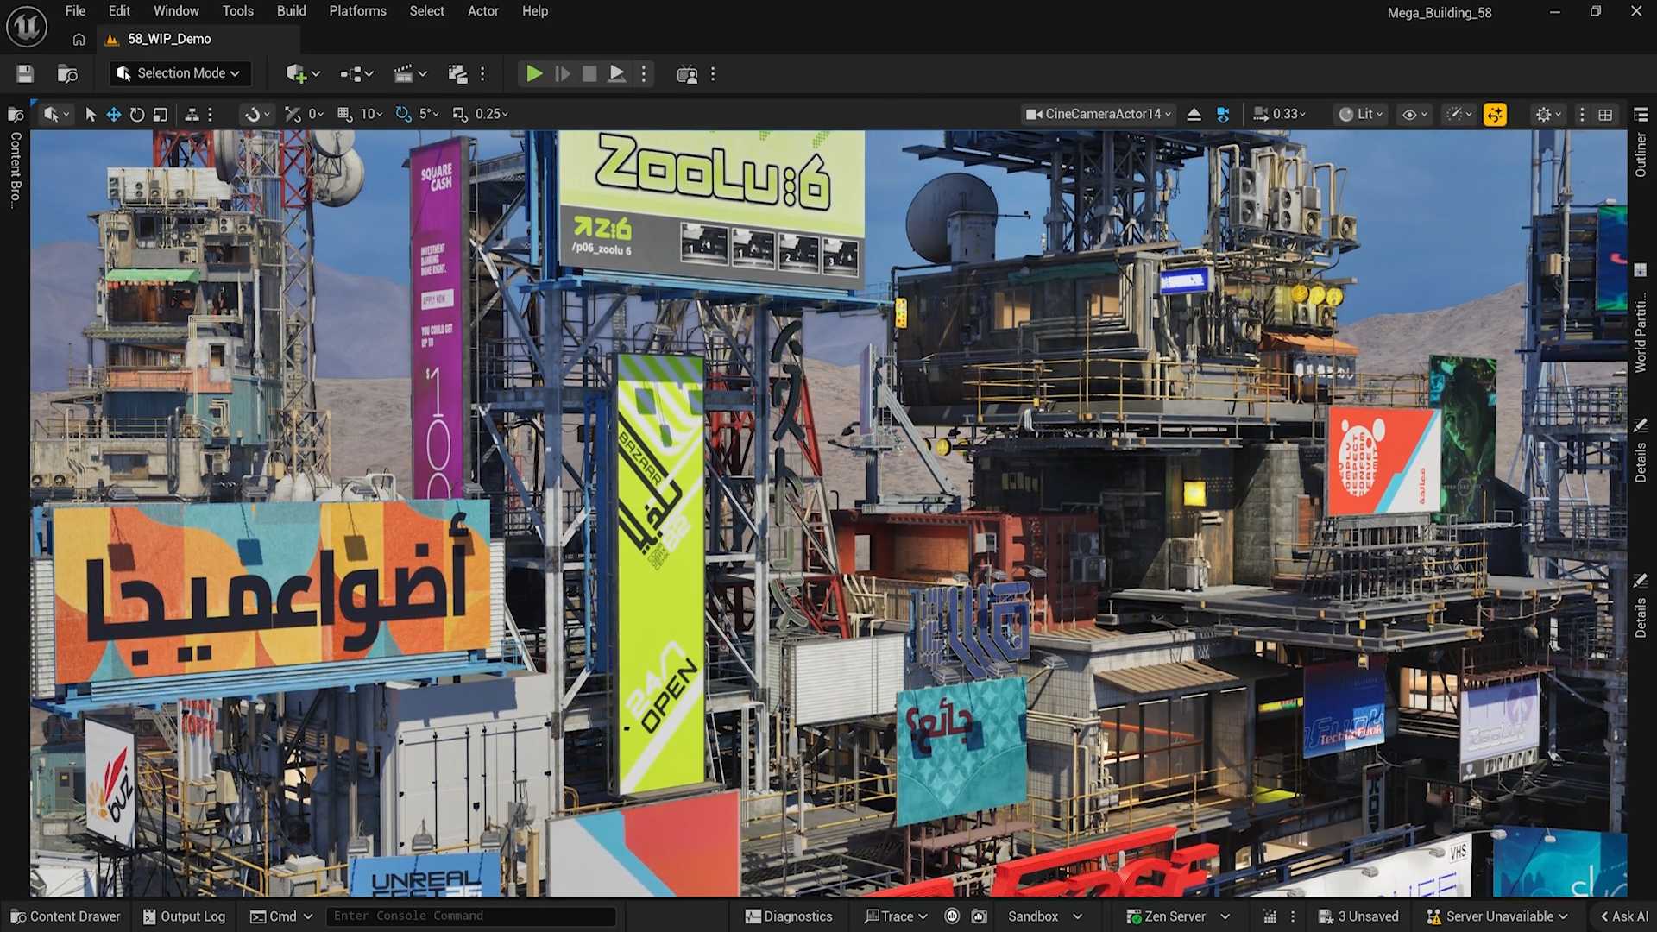
Task: Click the frame advance playback button
Action: 562,74
